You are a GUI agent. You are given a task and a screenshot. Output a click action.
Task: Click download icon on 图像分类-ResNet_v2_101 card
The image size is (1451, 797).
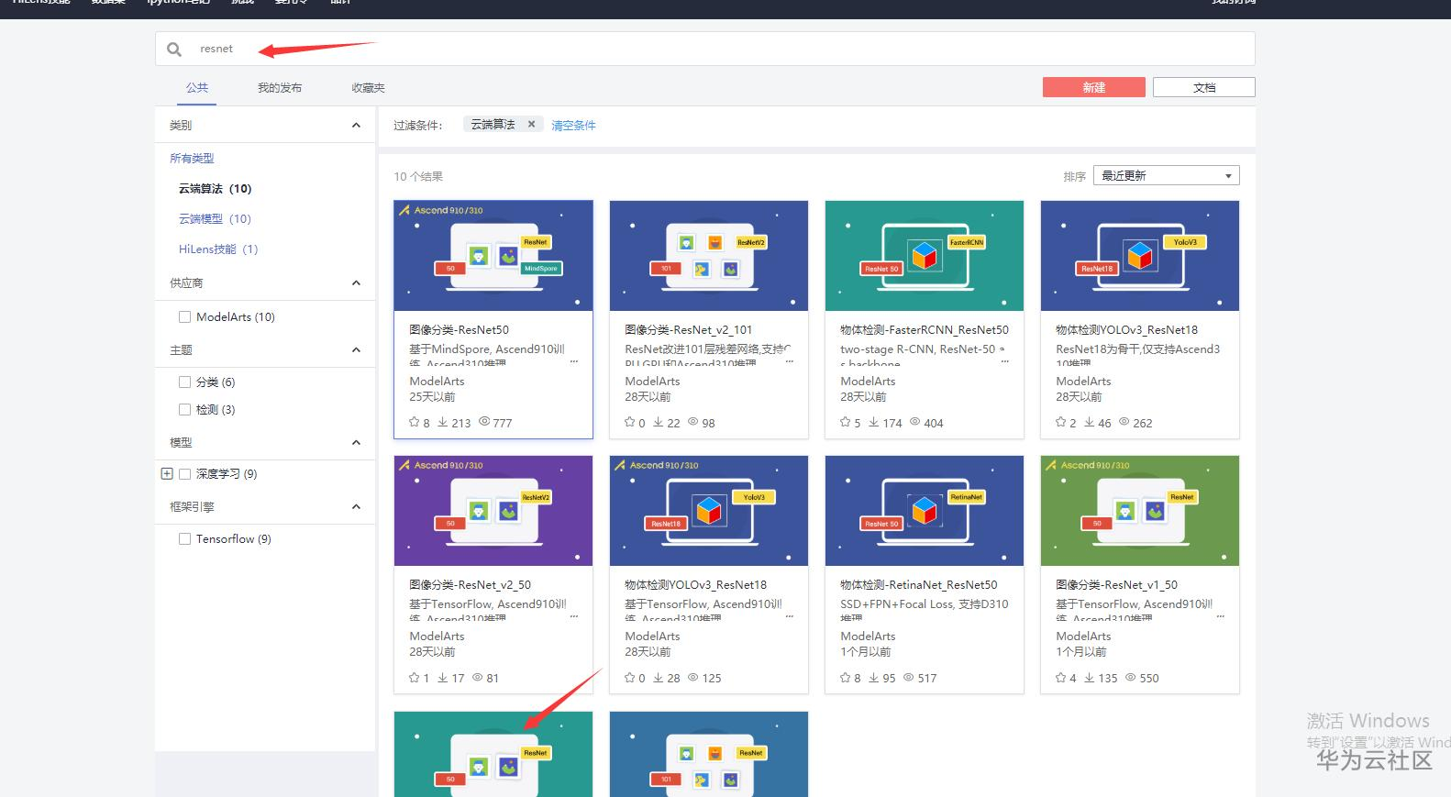[x=658, y=423]
